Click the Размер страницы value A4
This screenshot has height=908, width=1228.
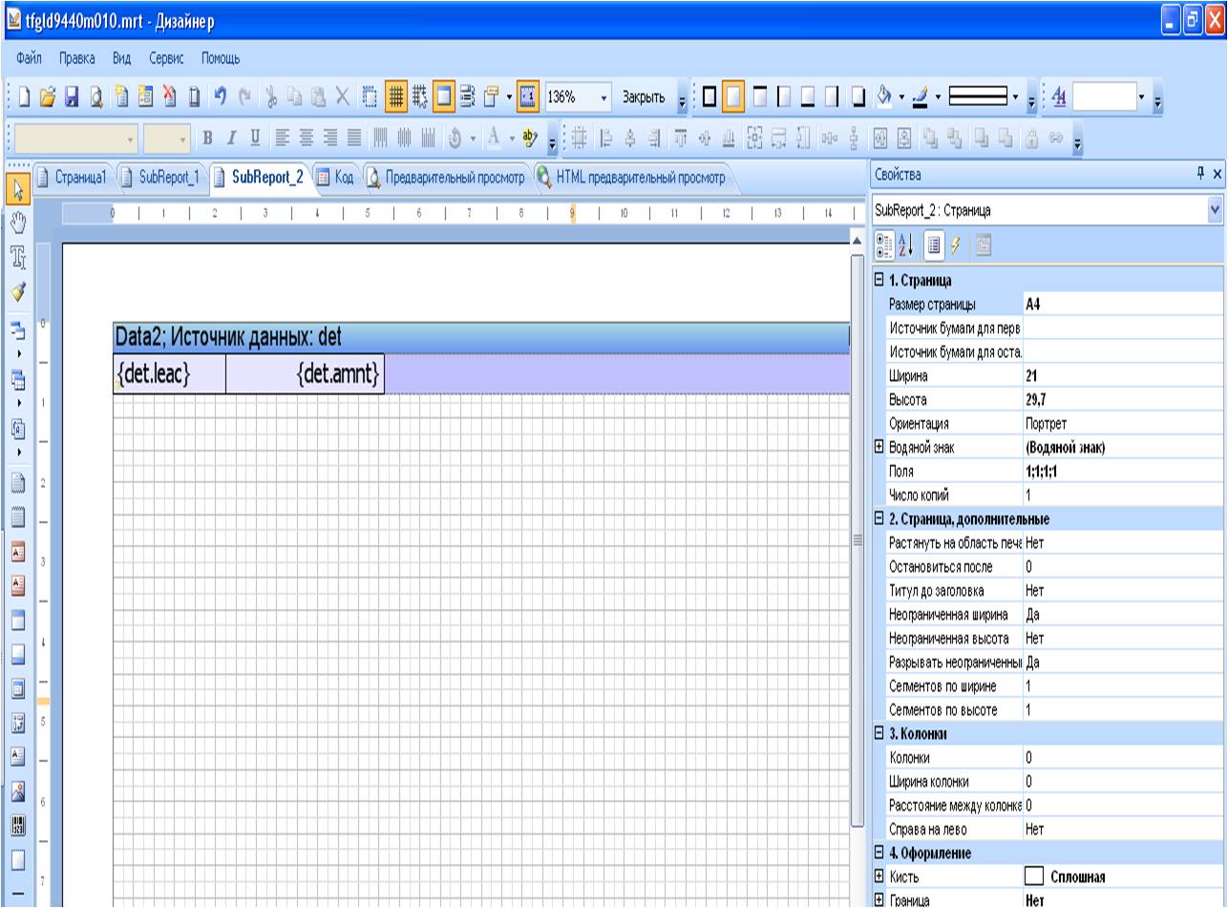point(1124,305)
